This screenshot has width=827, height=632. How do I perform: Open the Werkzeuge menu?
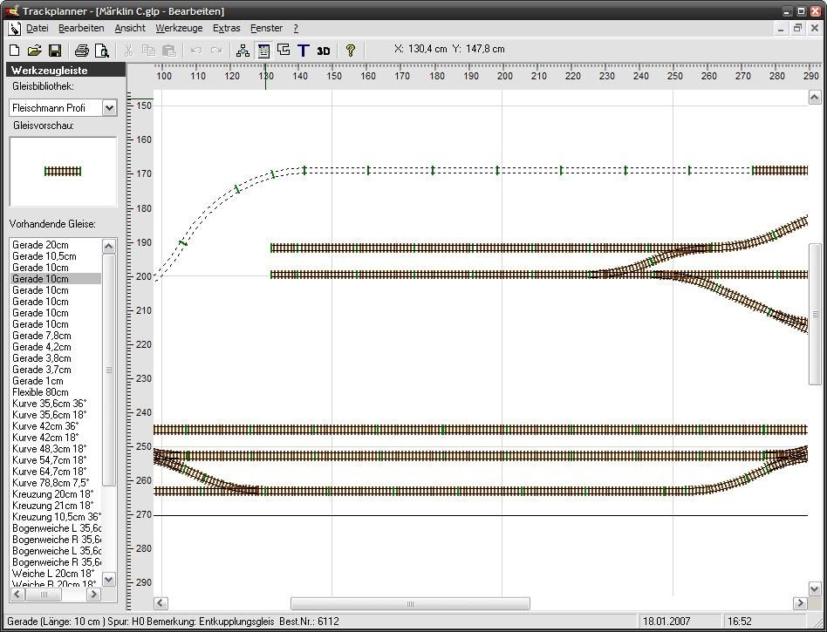[179, 28]
